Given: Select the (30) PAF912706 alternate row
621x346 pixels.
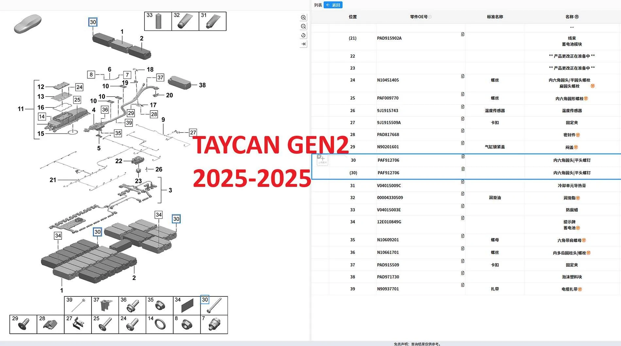Looking at the screenshot, I should [466, 173].
